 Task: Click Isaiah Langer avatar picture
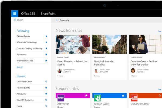coord(96,71)
